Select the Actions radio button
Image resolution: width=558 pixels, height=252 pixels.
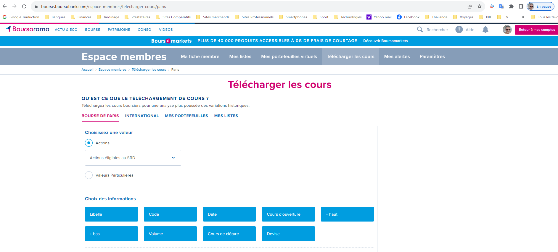[x=89, y=143]
